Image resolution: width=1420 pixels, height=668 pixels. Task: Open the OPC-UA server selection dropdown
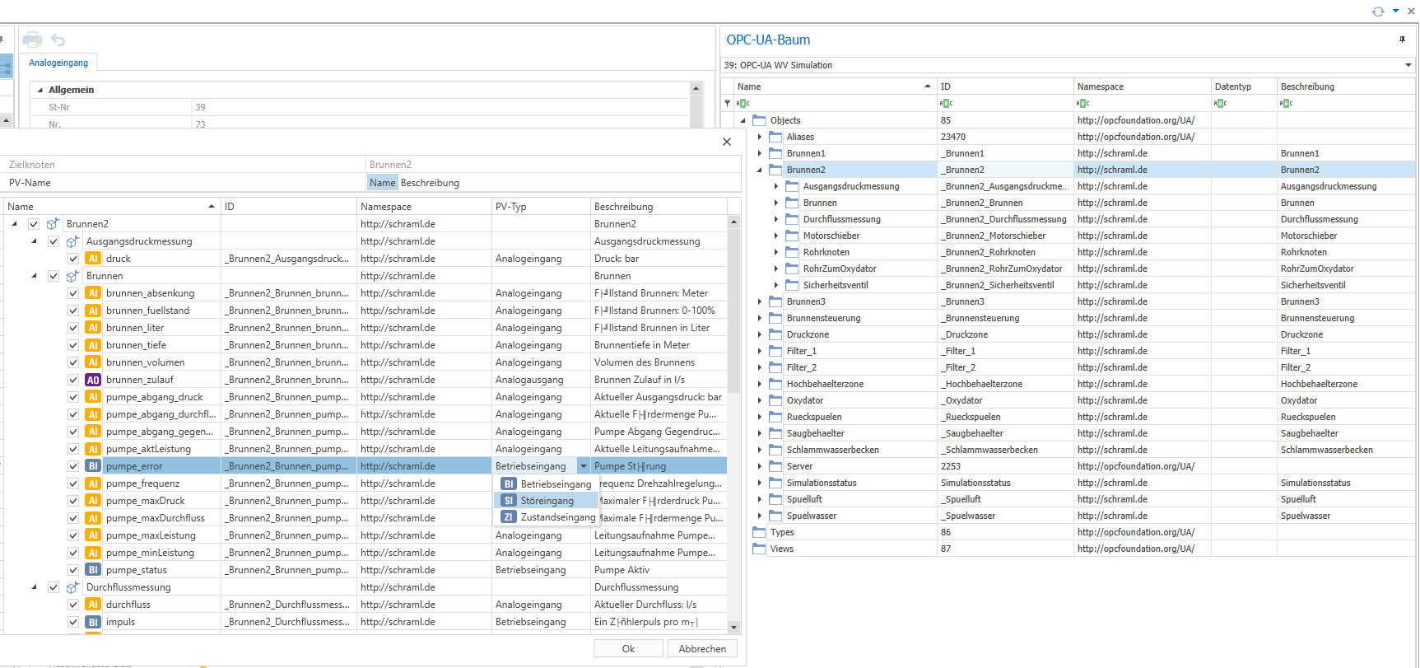(x=1408, y=65)
